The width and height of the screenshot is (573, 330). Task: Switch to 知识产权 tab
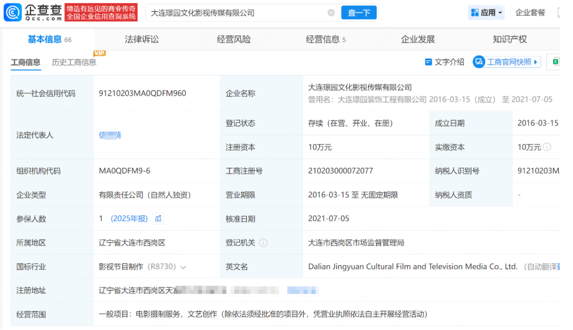[510, 39]
